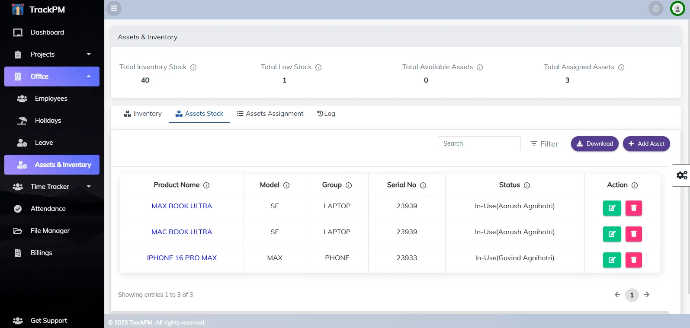
Task: Edit the IPHONE 16 PRO MAX asset
Action: pos(612,260)
